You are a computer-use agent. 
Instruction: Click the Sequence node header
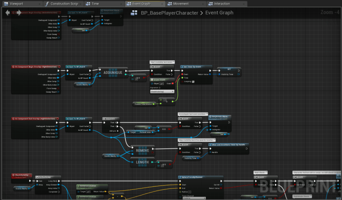110,119
